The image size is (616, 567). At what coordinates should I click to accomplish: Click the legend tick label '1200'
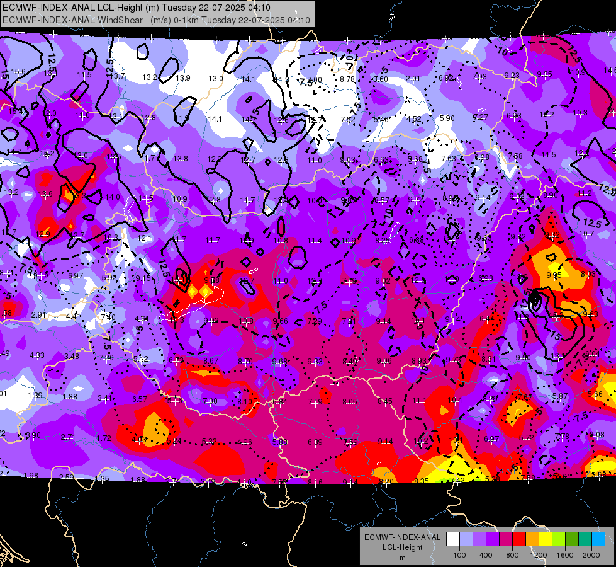[539, 555]
